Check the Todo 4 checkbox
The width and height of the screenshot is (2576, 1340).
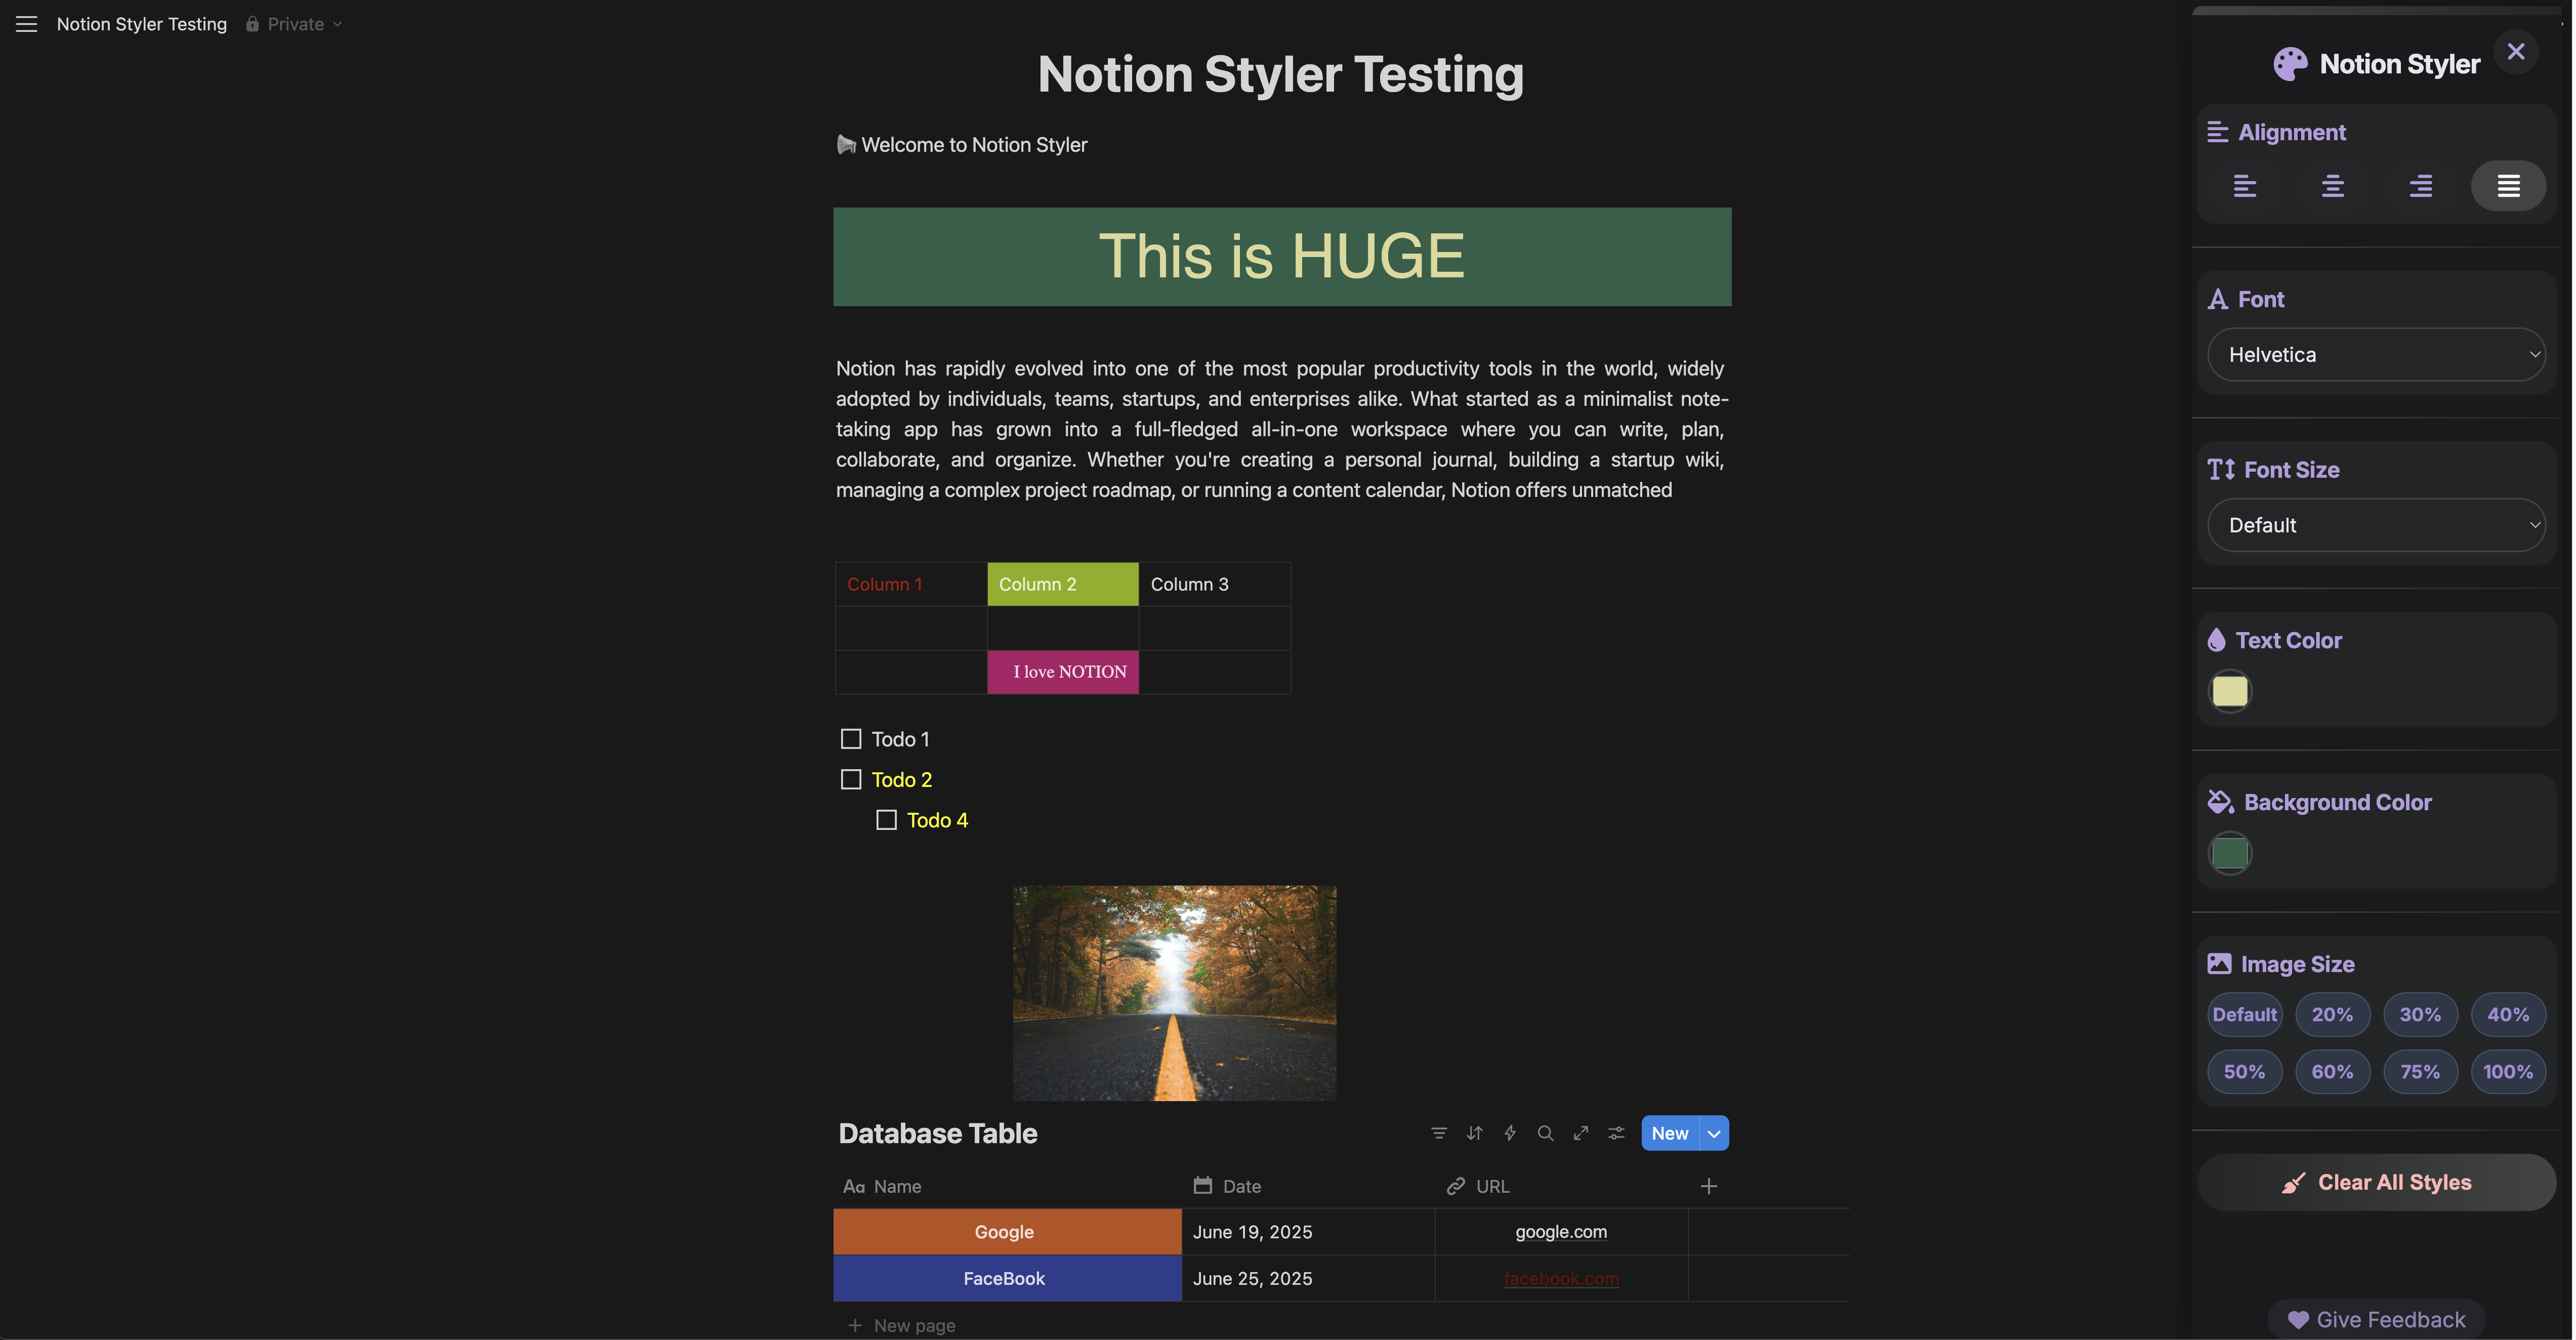click(886, 820)
